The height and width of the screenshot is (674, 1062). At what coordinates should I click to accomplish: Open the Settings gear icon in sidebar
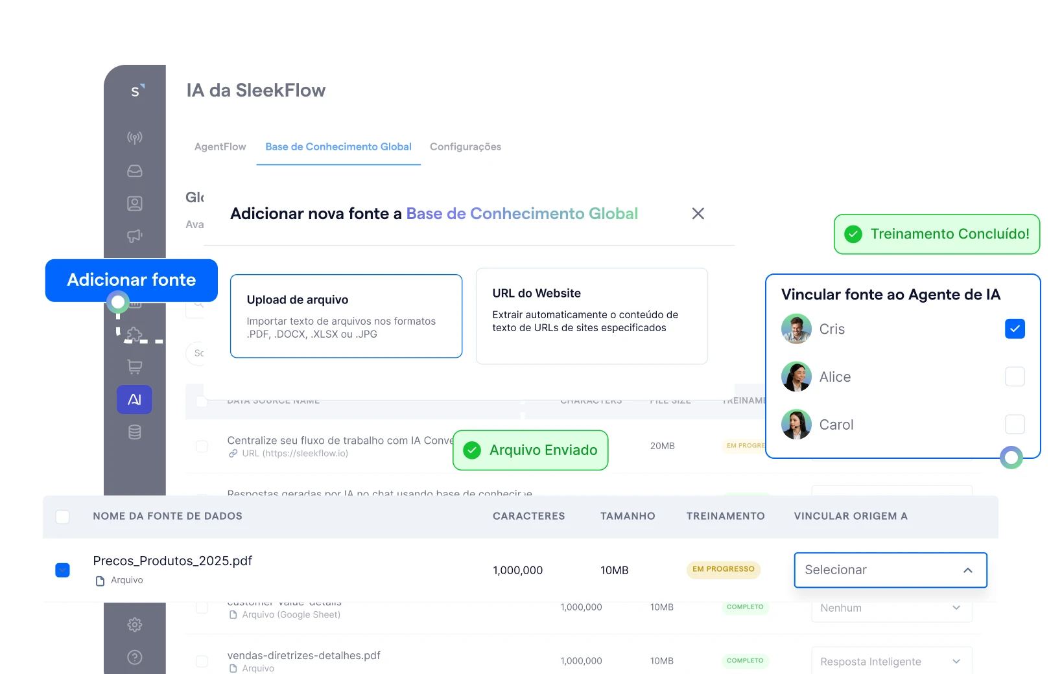(135, 625)
